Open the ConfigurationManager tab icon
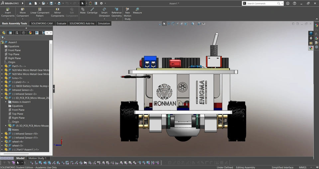This screenshot has width=319, height=169. coord(17,33)
